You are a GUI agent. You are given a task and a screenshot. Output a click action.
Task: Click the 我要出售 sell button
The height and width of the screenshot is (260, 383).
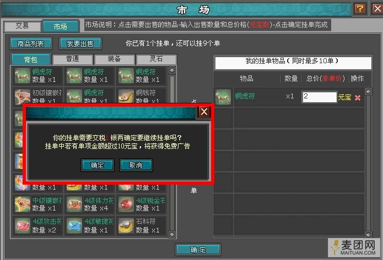[83, 43]
